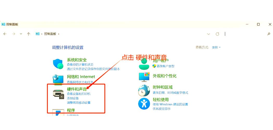The width and height of the screenshot is (273, 130).
Task: Click the shield icon beside 更改帐户类型
Action: (154, 66)
